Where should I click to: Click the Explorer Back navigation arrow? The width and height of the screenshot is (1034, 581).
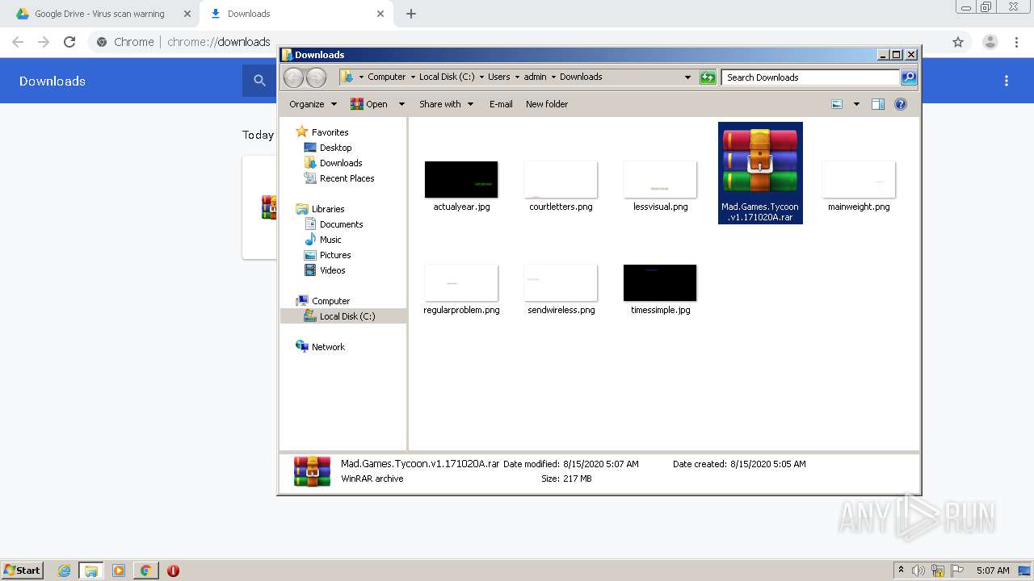293,77
